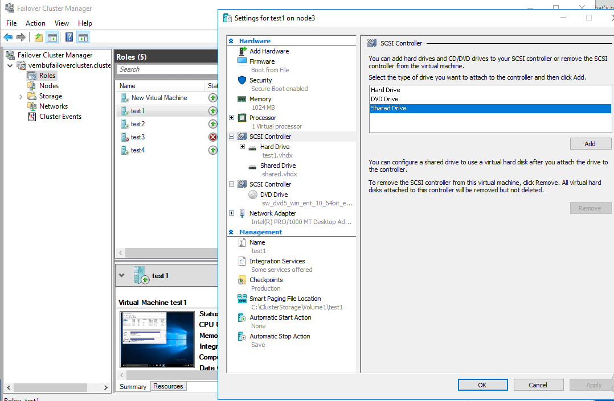Image resolution: width=614 pixels, height=401 pixels.
Task: Expand the Processor node
Action: [x=231, y=117]
